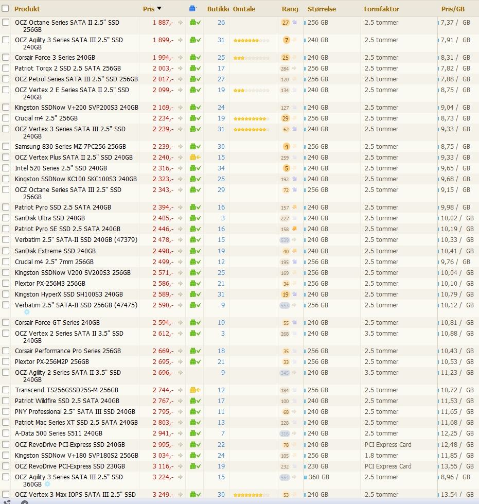Click the green stock icon for SanDisk Ultra SSD

click(195, 218)
